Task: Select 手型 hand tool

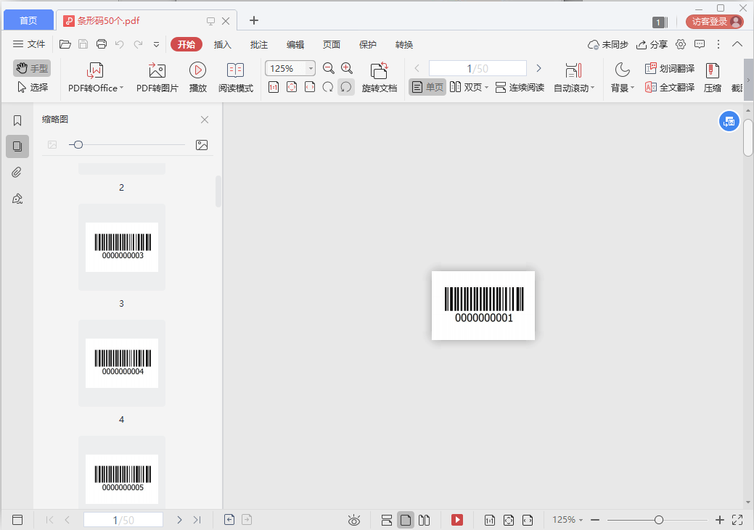Action: 32,68
